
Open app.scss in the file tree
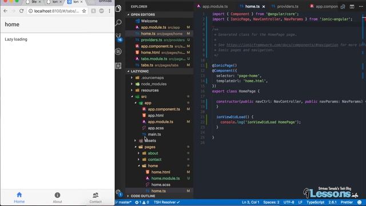click(156, 128)
